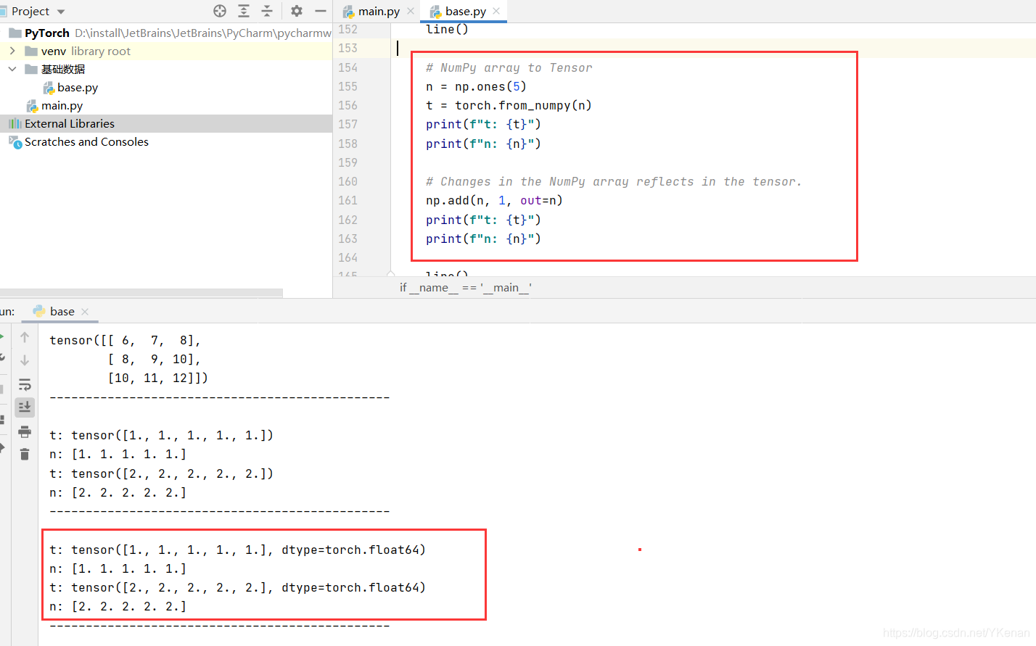The height and width of the screenshot is (646, 1036).
Task: Click console output '[10, 11, 12]])'
Action: click(157, 378)
